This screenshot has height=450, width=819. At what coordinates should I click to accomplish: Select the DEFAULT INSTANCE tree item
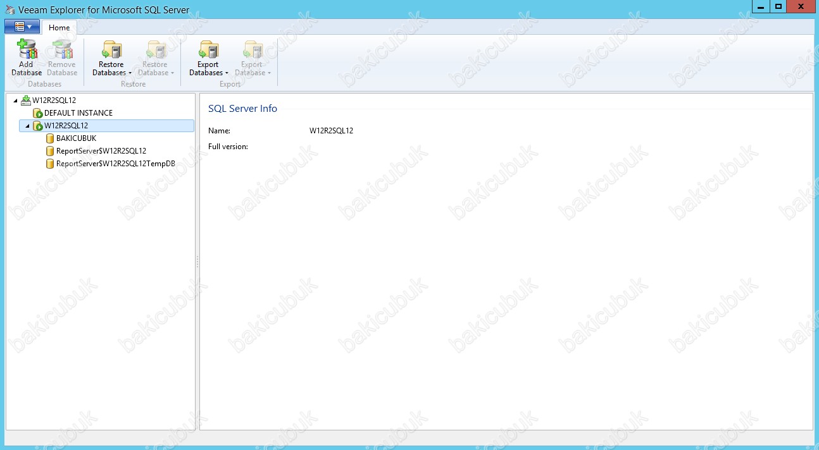point(78,113)
